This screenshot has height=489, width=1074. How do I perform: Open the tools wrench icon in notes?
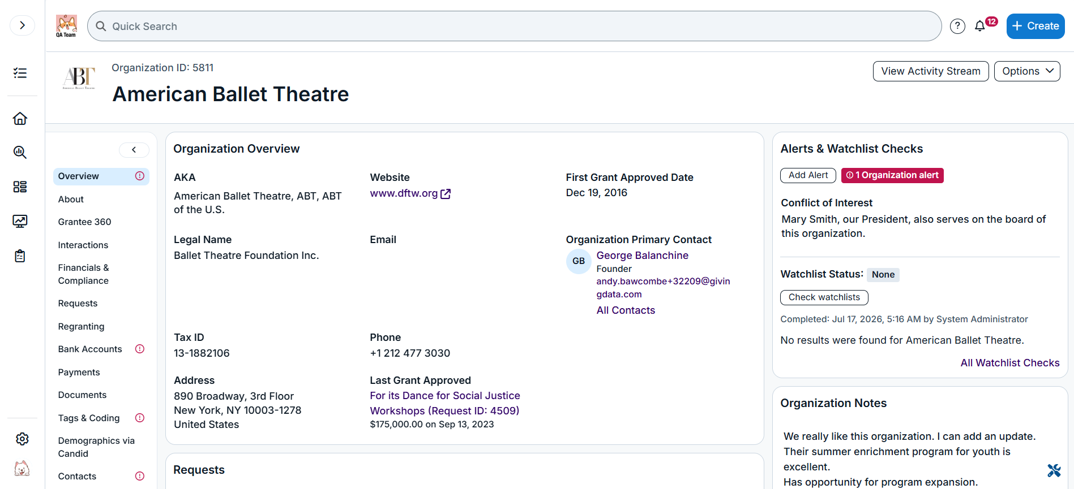tap(1054, 470)
